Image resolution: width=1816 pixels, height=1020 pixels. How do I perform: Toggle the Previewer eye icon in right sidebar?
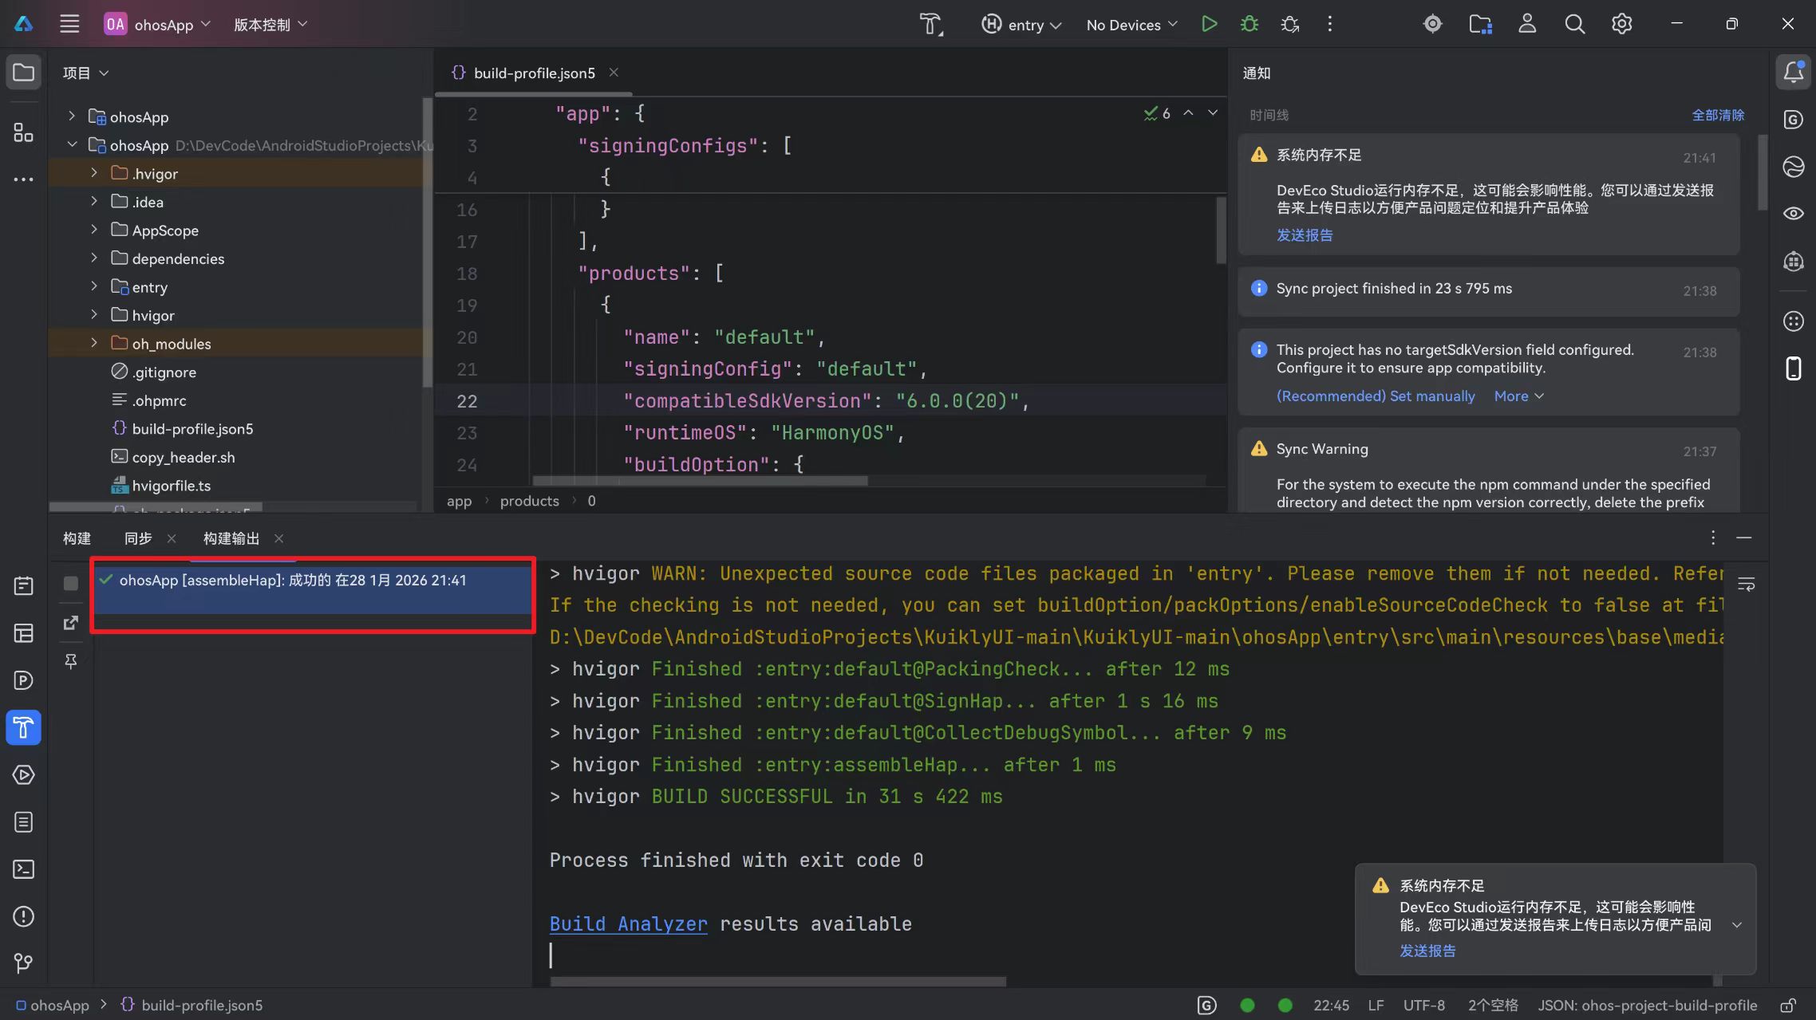pyautogui.click(x=1793, y=214)
